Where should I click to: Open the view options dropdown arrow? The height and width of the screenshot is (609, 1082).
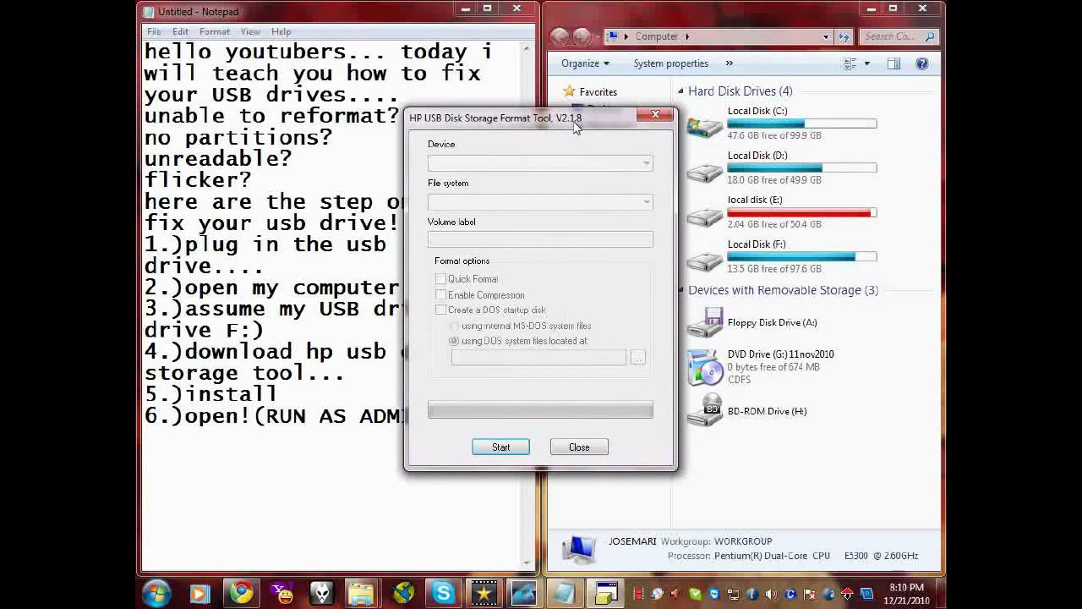click(x=866, y=63)
